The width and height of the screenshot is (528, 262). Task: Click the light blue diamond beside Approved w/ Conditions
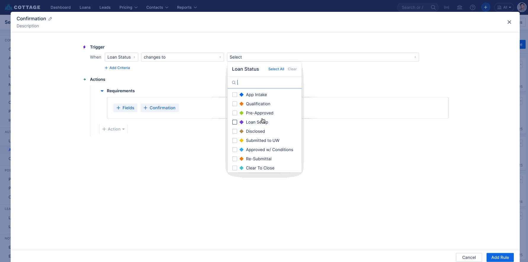[x=242, y=150]
